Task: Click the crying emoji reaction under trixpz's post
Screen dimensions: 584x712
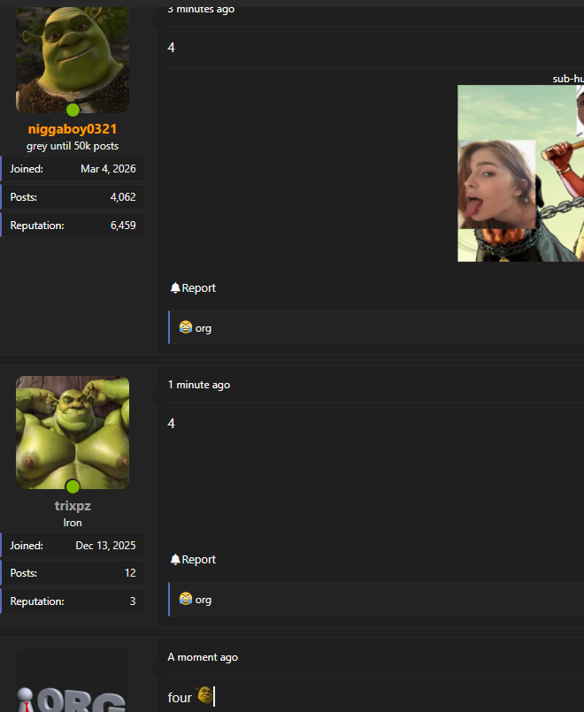Action: click(x=185, y=599)
